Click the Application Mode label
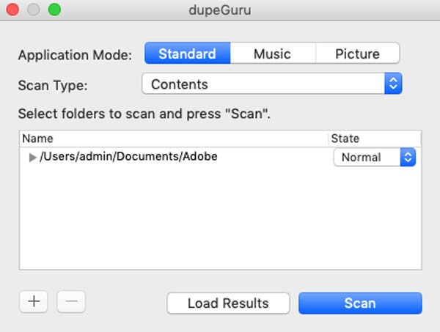Image resolution: width=440 pixels, height=332 pixels. point(75,55)
